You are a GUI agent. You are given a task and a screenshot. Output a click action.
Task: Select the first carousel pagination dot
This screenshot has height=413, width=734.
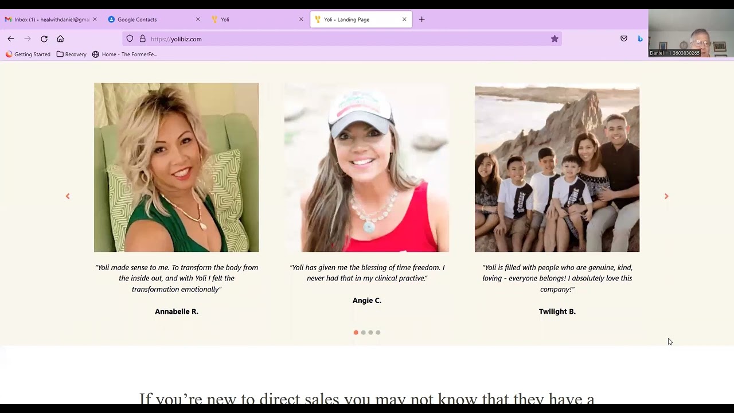click(x=356, y=333)
